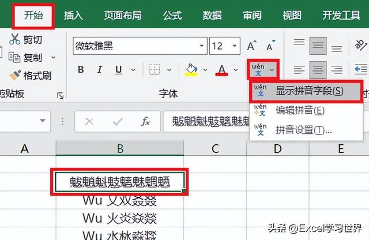Viewport: 369px width, 240px height.
Task: Choose 显示拼音字段(S) menu entry
Action: [306, 91]
